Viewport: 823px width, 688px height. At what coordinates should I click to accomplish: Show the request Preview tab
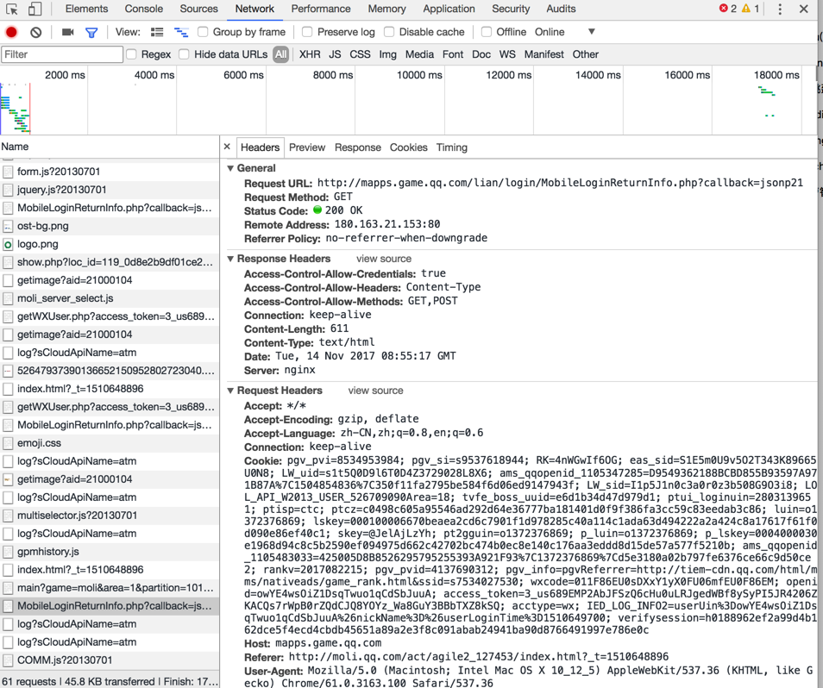tap(307, 147)
